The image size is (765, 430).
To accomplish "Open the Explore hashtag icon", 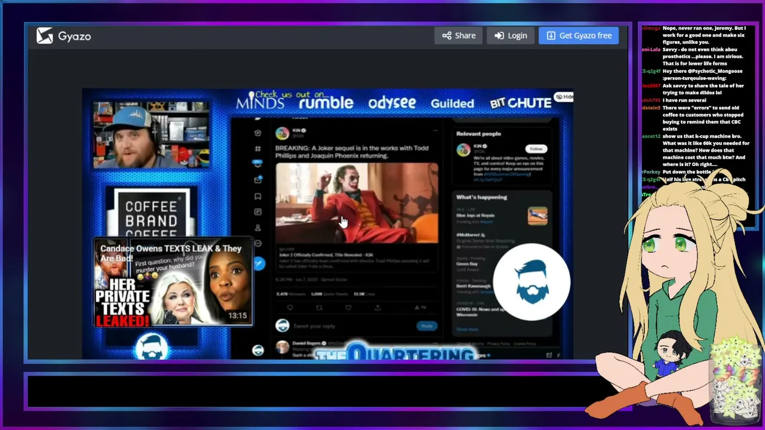I will [x=258, y=148].
